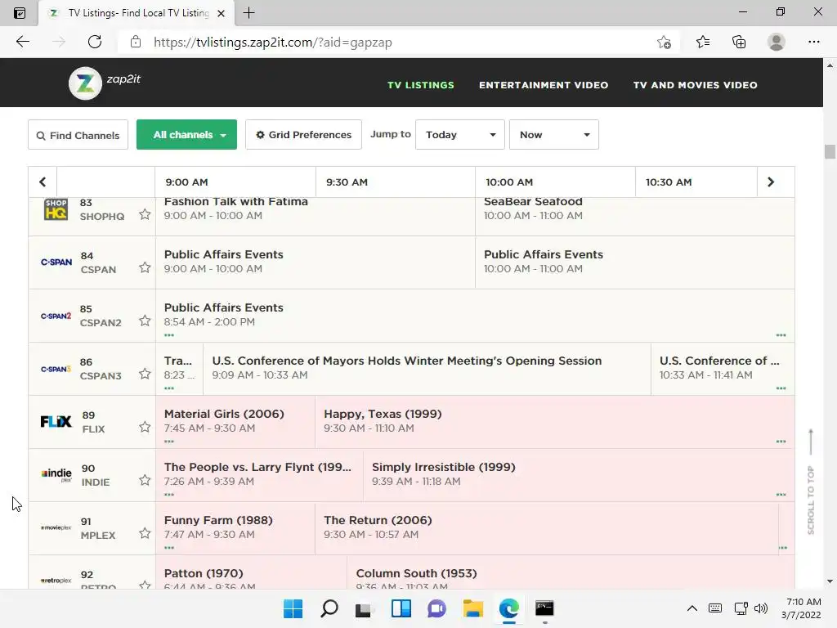Open the C-SPAN channel 84 logo

tap(56, 262)
